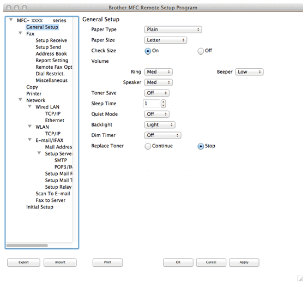Select SMTP under Setup Server
Image resolution: width=308 pixels, height=287 pixels.
(x=61, y=160)
